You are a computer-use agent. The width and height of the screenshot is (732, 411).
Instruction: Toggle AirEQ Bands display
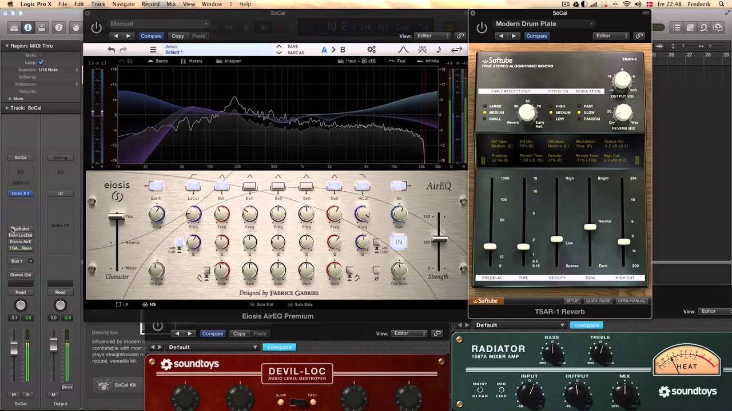(x=158, y=61)
